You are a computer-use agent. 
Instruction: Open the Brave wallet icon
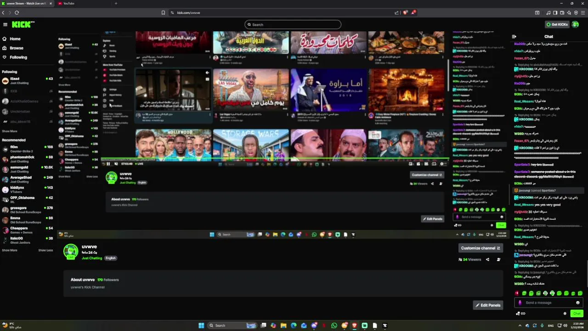point(562,12)
